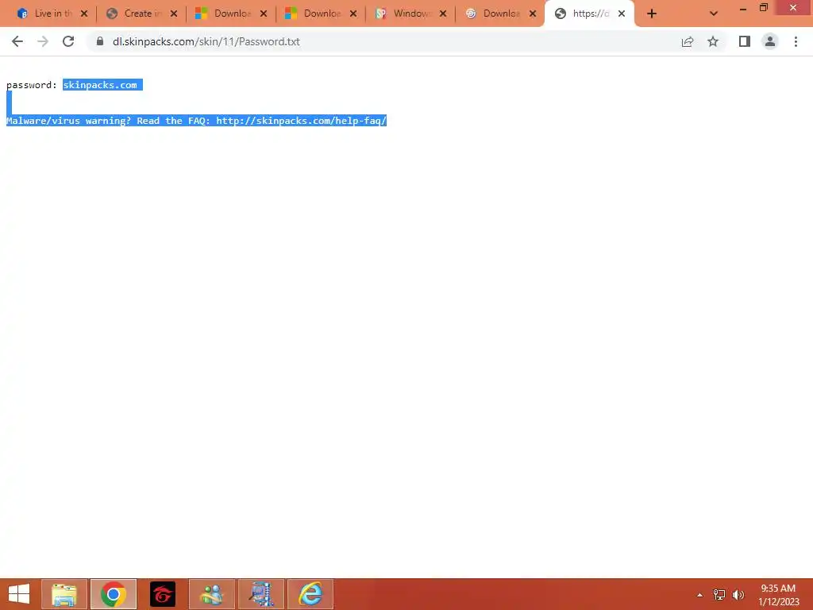The width and height of the screenshot is (813, 610).
Task: Click the Chrome taskbar icon
Action: click(x=114, y=594)
